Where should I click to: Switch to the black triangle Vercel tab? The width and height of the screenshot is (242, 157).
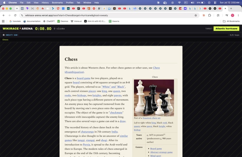(x=215, y=8)
